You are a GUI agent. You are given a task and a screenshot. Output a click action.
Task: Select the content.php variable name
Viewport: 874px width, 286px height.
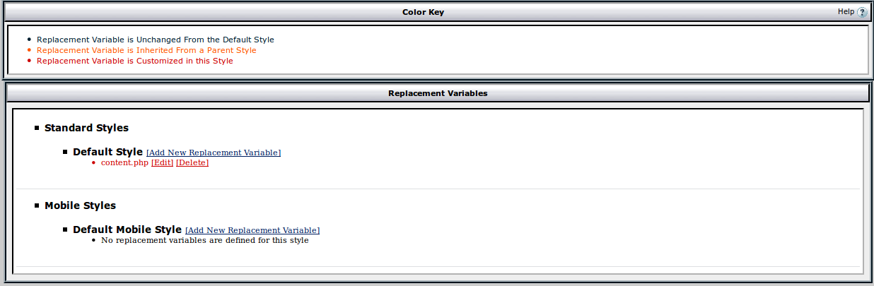(x=124, y=163)
